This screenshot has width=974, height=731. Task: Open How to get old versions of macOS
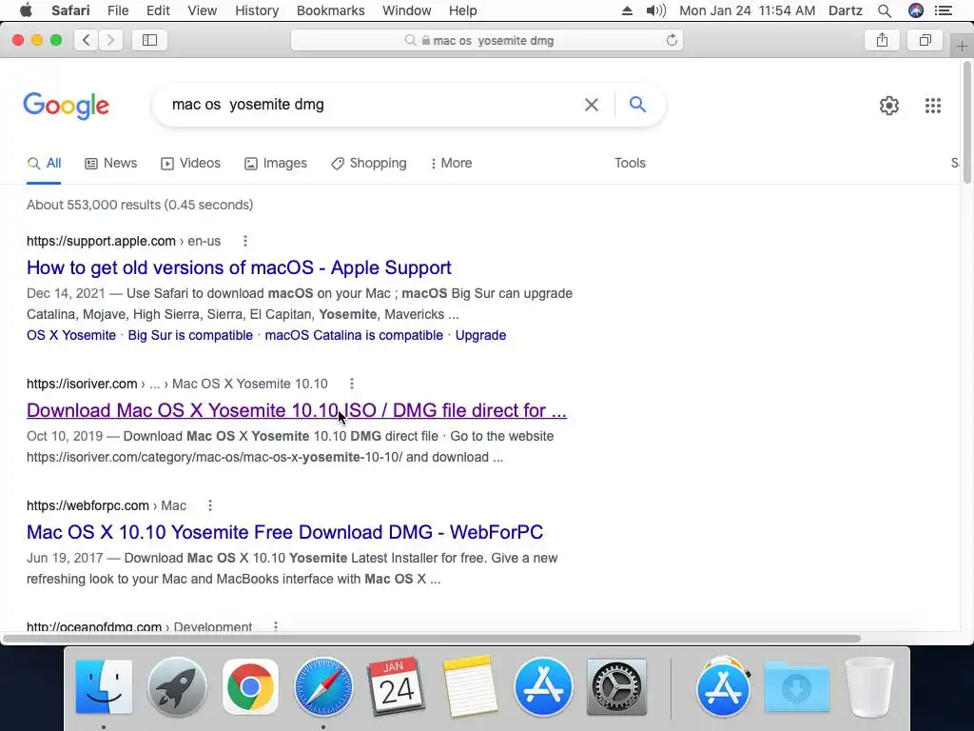click(239, 267)
